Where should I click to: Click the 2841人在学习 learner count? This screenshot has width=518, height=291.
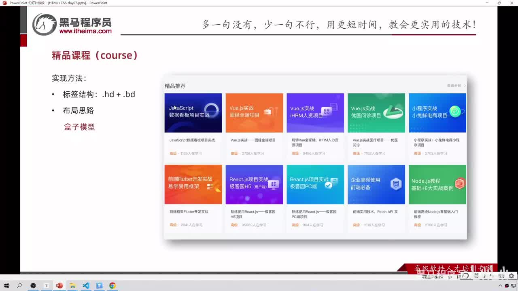tap(192, 225)
